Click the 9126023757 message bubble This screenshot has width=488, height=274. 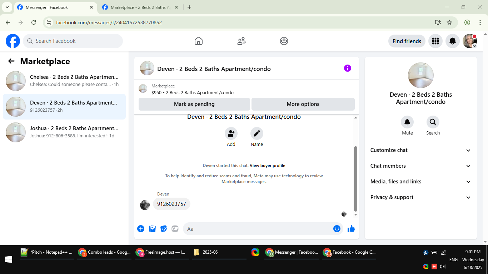[171, 204]
